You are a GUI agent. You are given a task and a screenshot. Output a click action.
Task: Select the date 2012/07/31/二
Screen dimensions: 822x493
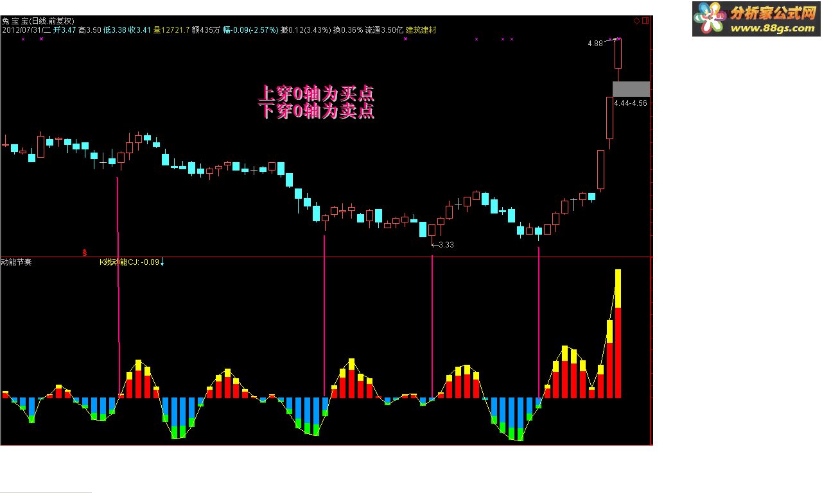click(26, 29)
